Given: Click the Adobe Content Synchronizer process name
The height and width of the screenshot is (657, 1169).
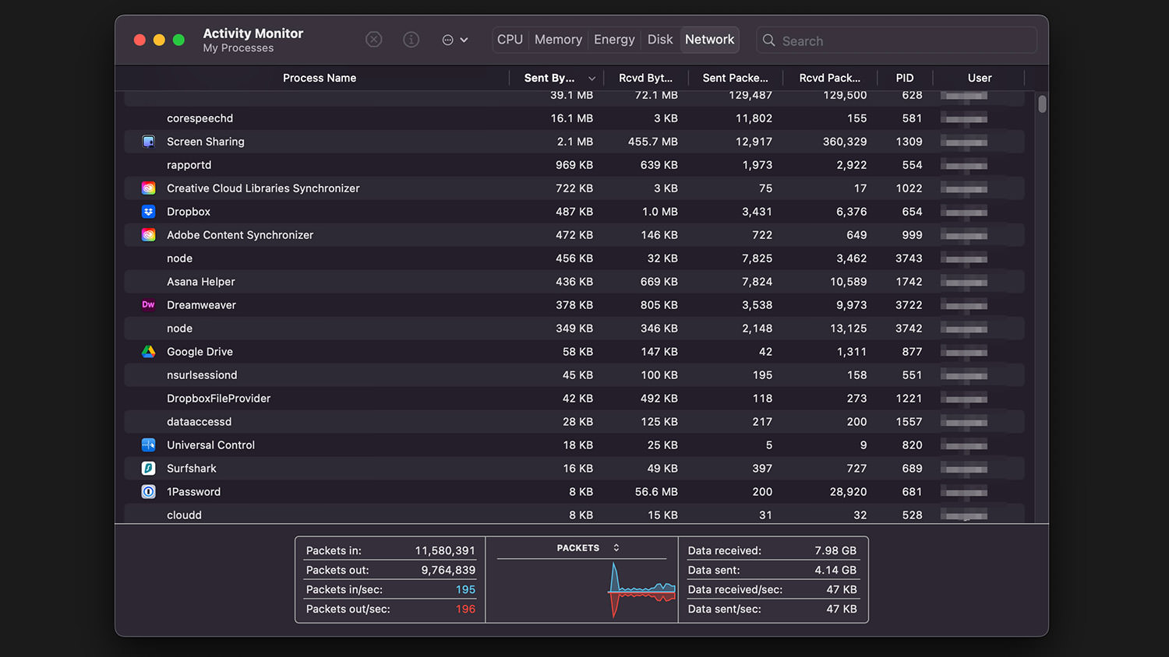Looking at the screenshot, I should (240, 235).
